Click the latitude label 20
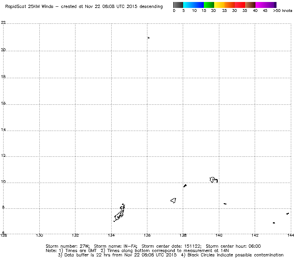This screenshot has width=294, height=258. 3,50
